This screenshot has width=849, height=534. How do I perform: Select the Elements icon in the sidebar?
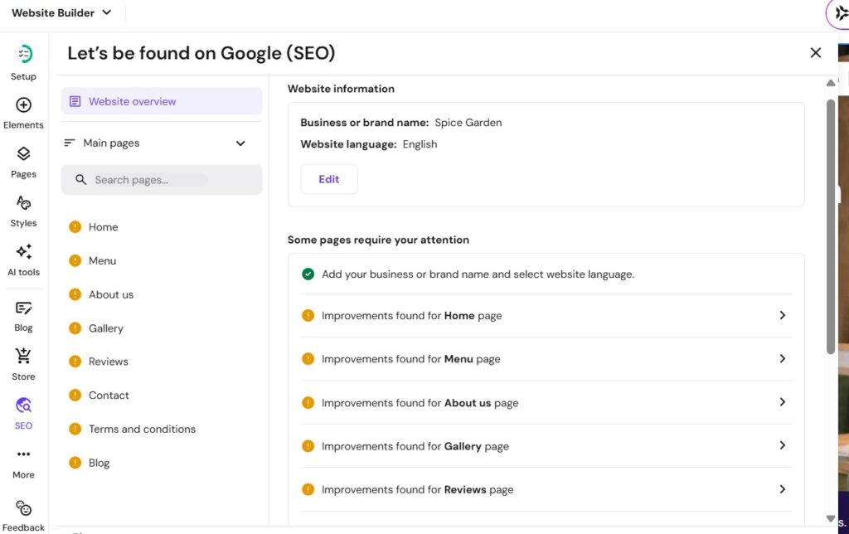pyautogui.click(x=22, y=110)
